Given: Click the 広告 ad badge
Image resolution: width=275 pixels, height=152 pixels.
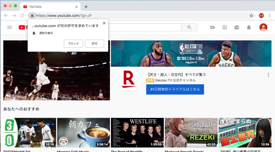Looking at the screenshot, I should pyautogui.click(x=150, y=80).
